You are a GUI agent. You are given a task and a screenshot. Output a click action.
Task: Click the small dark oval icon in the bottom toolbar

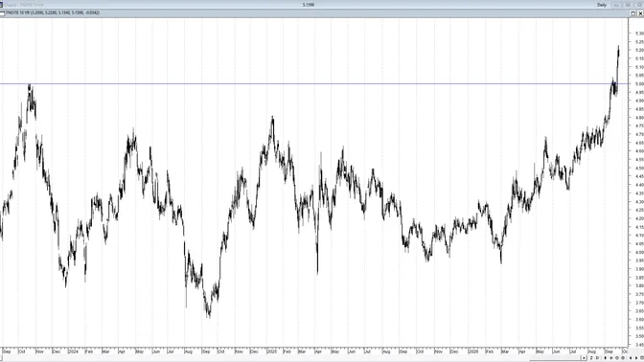point(605,358)
